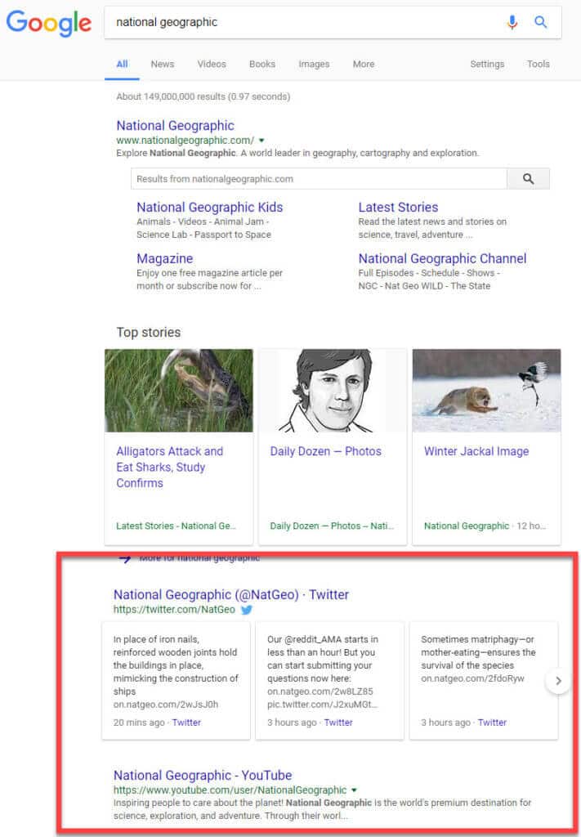Click 'National Geographic · 12 ho...' source text
The width and height of the screenshot is (581, 837).
(485, 526)
